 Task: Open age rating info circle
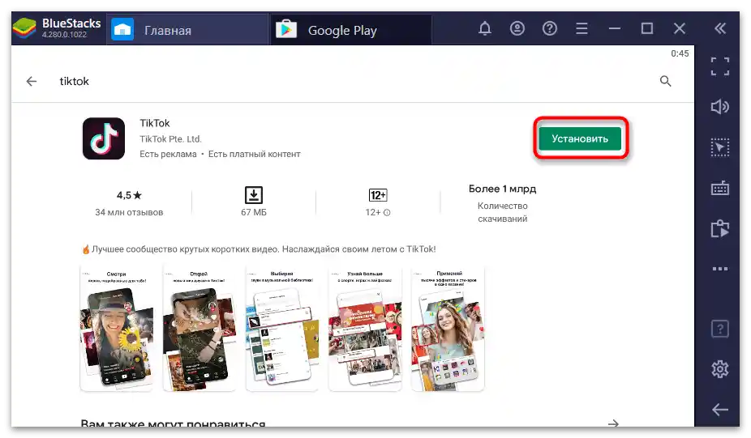[x=387, y=212]
